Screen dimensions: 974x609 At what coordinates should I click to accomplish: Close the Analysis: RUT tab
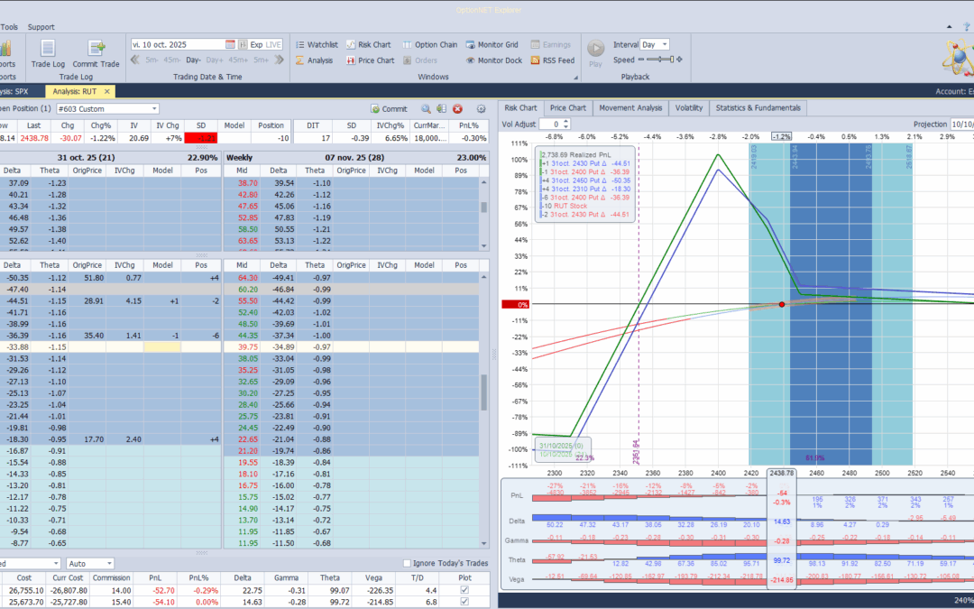(x=106, y=91)
